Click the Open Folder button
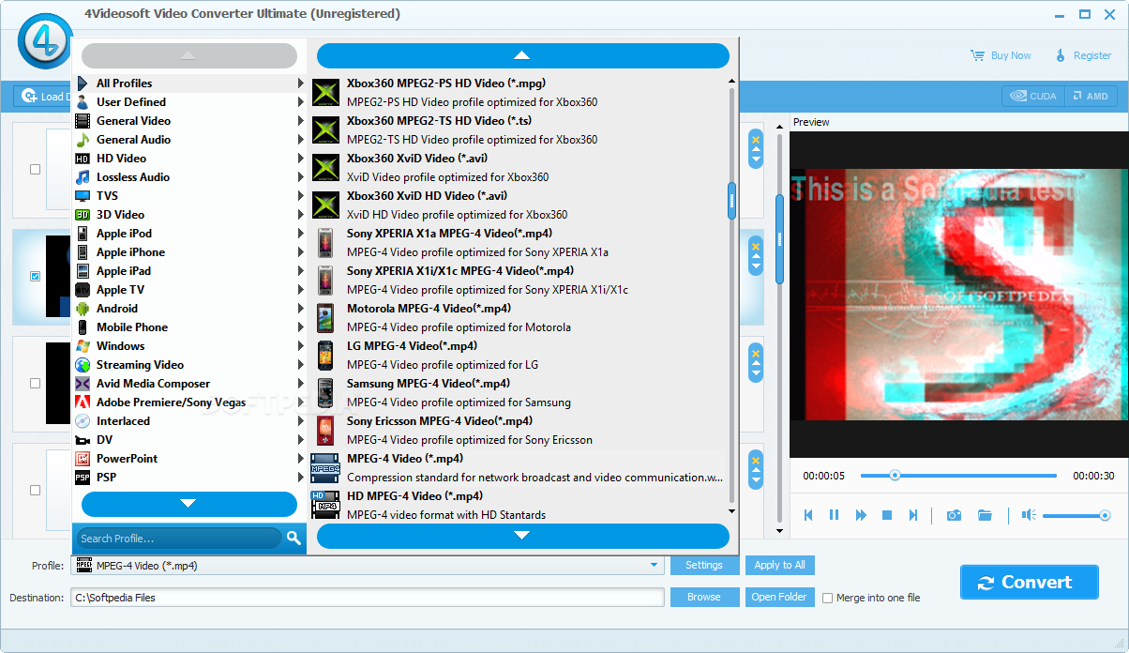The height and width of the screenshot is (653, 1129). click(779, 598)
